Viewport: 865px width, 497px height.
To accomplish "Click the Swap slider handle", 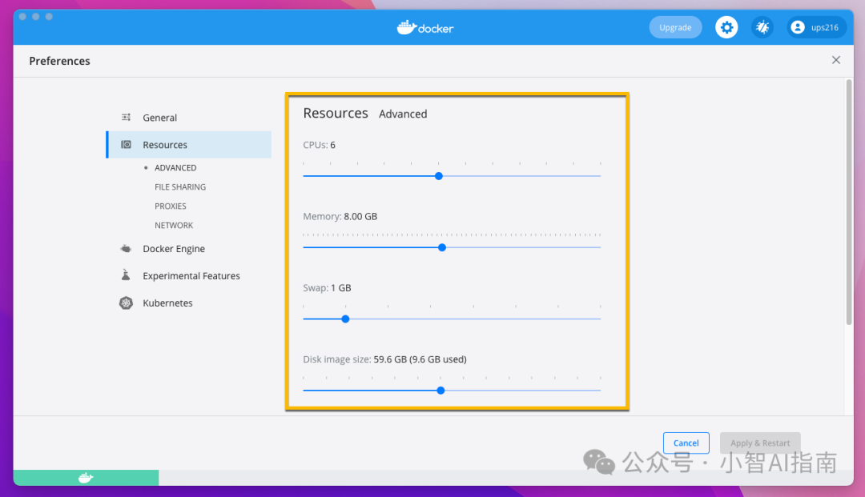I will pyautogui.click(x=345, y=319).
